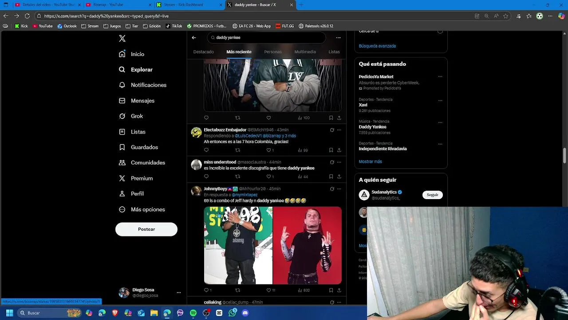
Task: Open Grok in the sidebar
Action: tap(131, 116)
